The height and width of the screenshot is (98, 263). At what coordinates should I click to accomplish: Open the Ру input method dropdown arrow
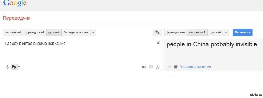19,67
